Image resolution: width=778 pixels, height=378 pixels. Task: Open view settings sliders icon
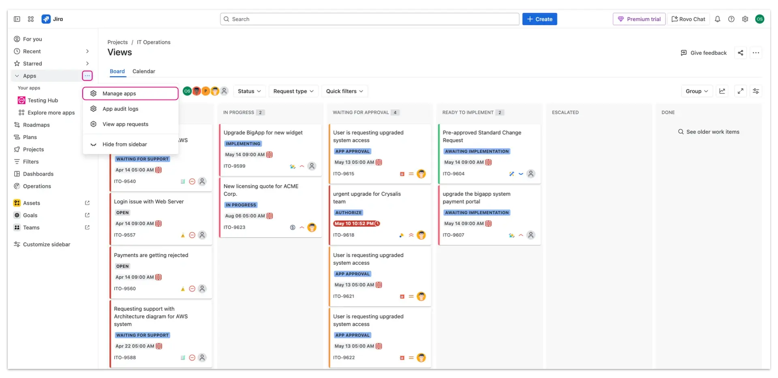(x=756, y=91)
